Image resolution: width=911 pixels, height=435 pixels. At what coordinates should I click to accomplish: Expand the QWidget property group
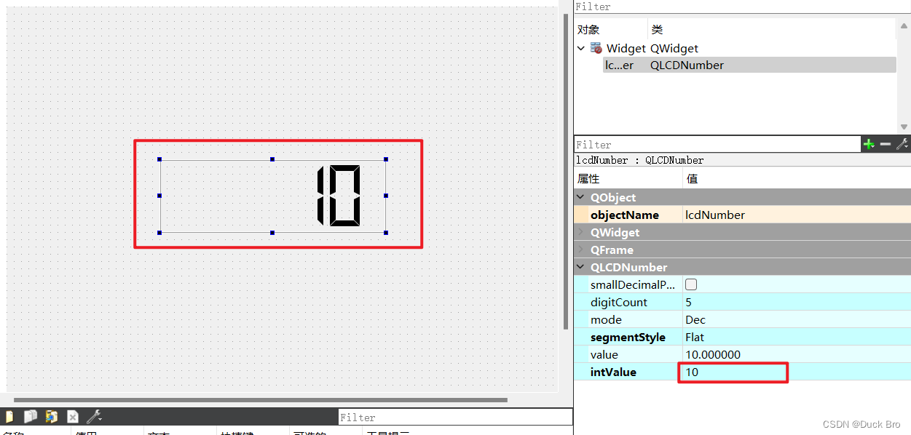(x=580, y=232)
